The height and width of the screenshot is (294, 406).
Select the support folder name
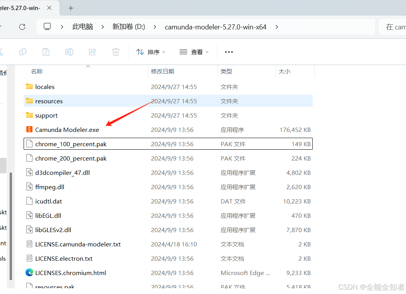46,116
